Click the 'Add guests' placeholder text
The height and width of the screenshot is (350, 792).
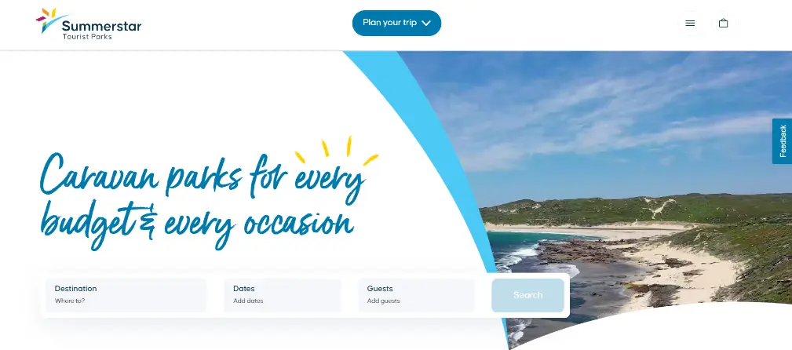(x=383, y=301)
